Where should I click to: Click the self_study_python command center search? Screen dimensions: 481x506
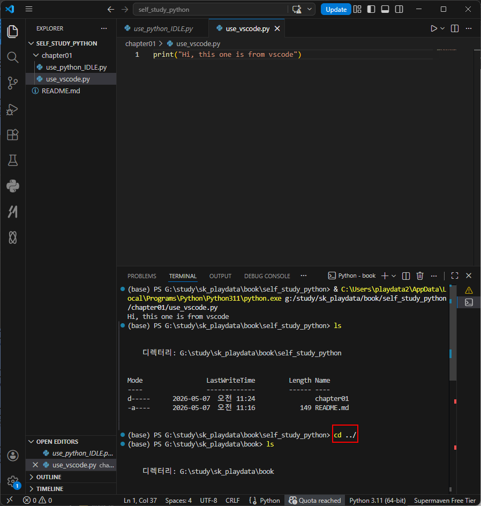[x=210, y=9]
